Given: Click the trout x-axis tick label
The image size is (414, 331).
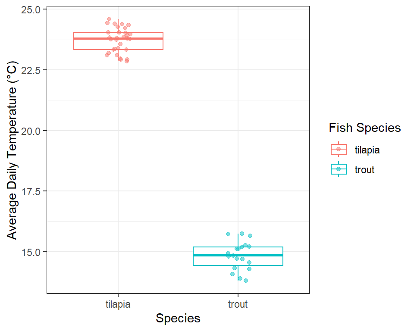Looking at the screenshot, I should point(238,304).
